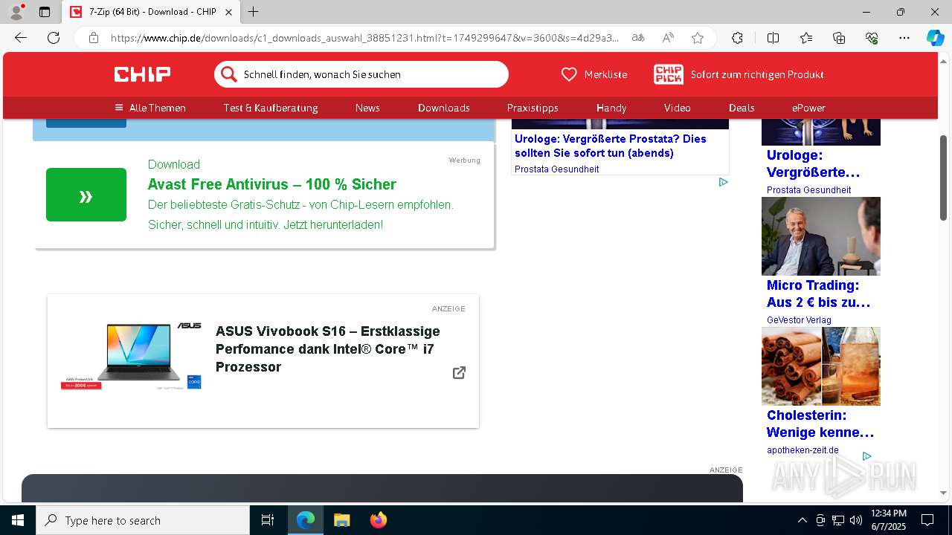Open Browser essentials heart icon
The width and height of the screenshot is (952, 535).
click(x=872, y=38)
